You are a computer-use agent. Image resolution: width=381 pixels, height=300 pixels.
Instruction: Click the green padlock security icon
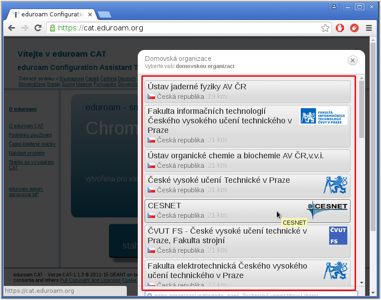(x=52, y=28)
